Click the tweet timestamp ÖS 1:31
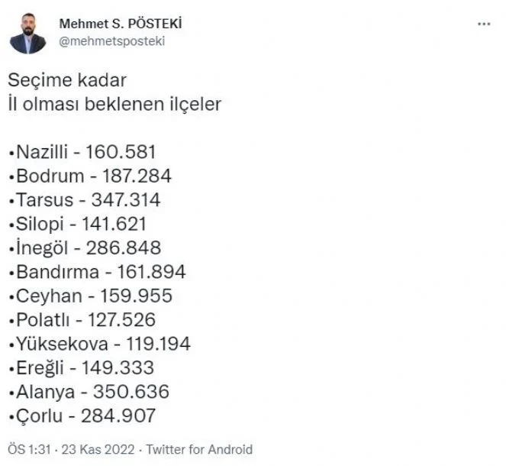506x466 pixels. tap(29, 449)
